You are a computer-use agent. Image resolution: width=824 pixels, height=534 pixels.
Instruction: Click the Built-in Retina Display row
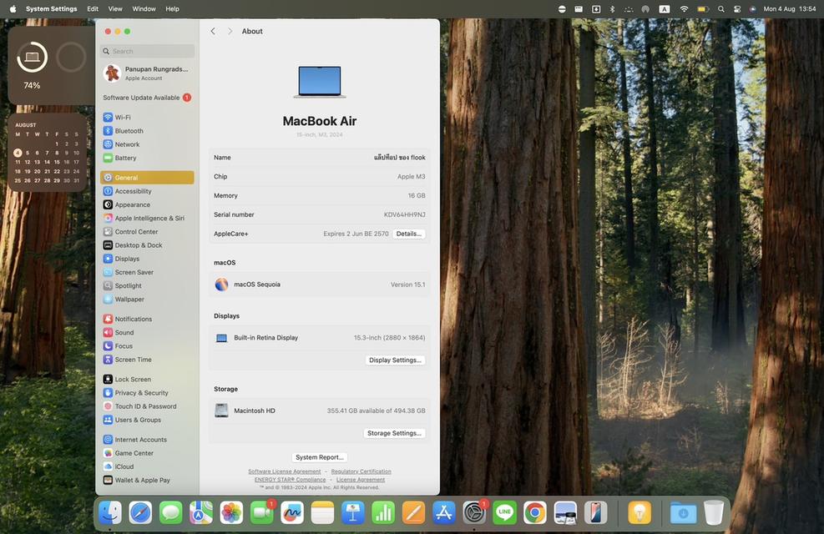[x=320, y=338]
